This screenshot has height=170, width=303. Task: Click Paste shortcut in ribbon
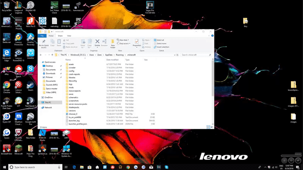[70, 47]
